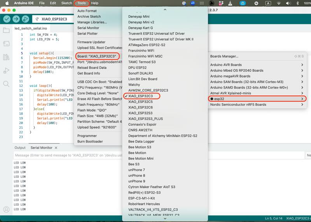Select the Sonoff DUALR3 board

(x=140, y=73)
